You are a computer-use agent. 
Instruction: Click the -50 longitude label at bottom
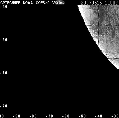[x=82, y=116]
